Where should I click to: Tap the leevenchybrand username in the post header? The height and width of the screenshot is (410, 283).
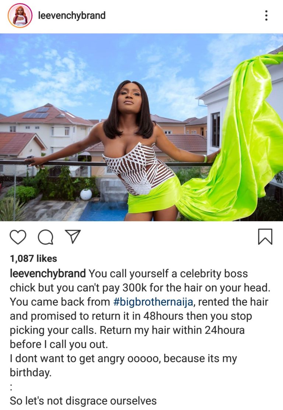pyautogui.click(x=72, y=15)
